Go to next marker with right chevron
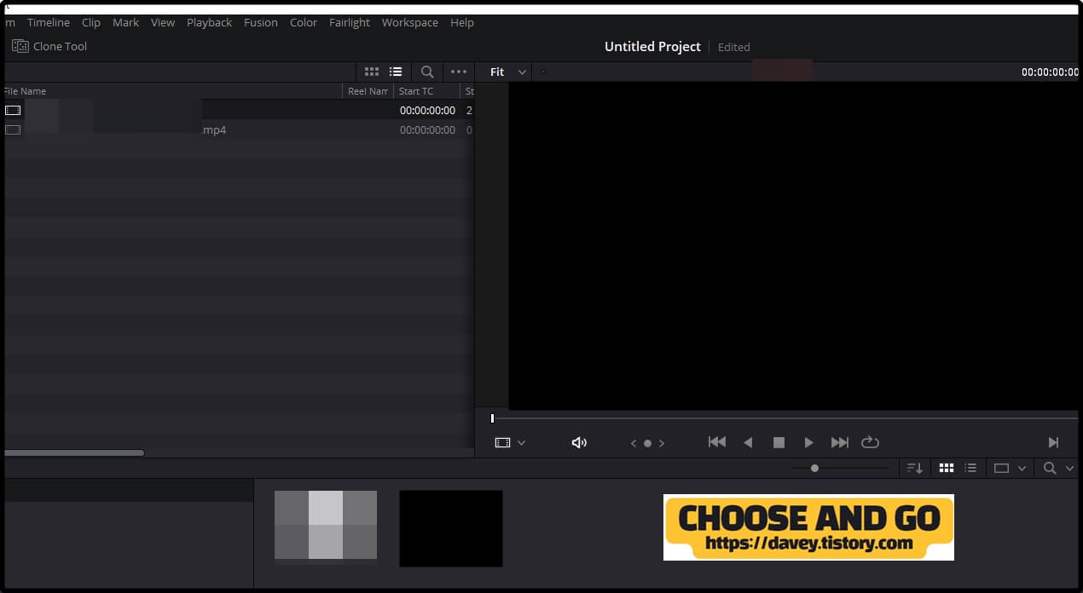This screenshot has height=593, width=1083. (662, 443)
